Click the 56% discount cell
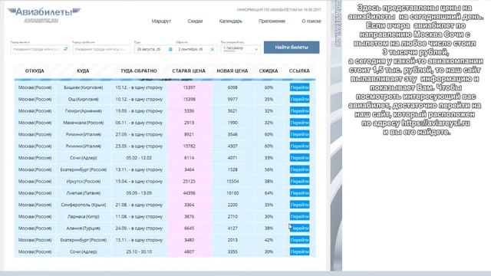Screen dimensions: 491x276 point(269,169)
